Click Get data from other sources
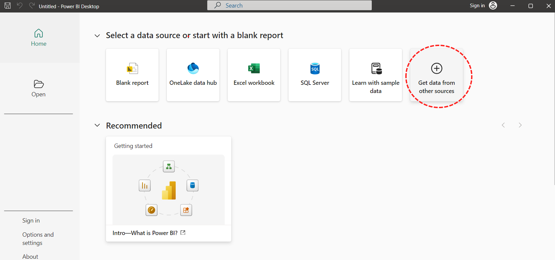 pos(437,75)
